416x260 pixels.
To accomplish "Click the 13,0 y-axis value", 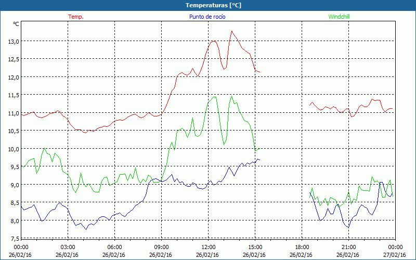I will point(14,42).
